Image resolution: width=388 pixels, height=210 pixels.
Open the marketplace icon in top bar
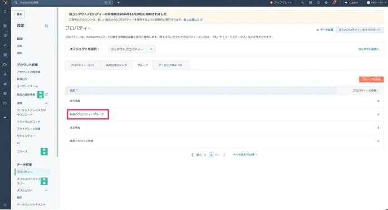310,2
